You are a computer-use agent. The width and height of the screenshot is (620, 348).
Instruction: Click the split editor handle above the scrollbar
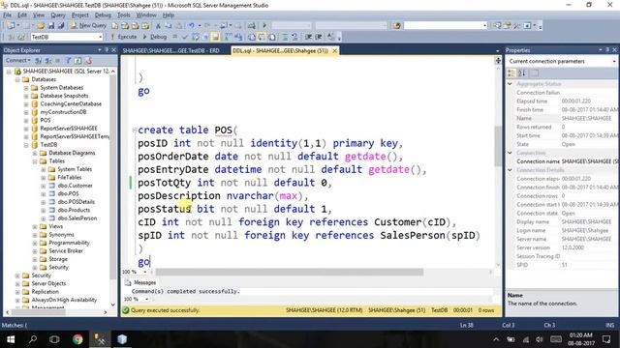tap(498, 60)
